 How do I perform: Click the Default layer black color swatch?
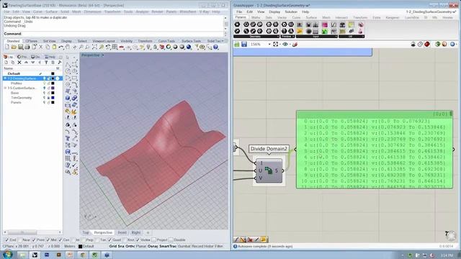point(53,73)
